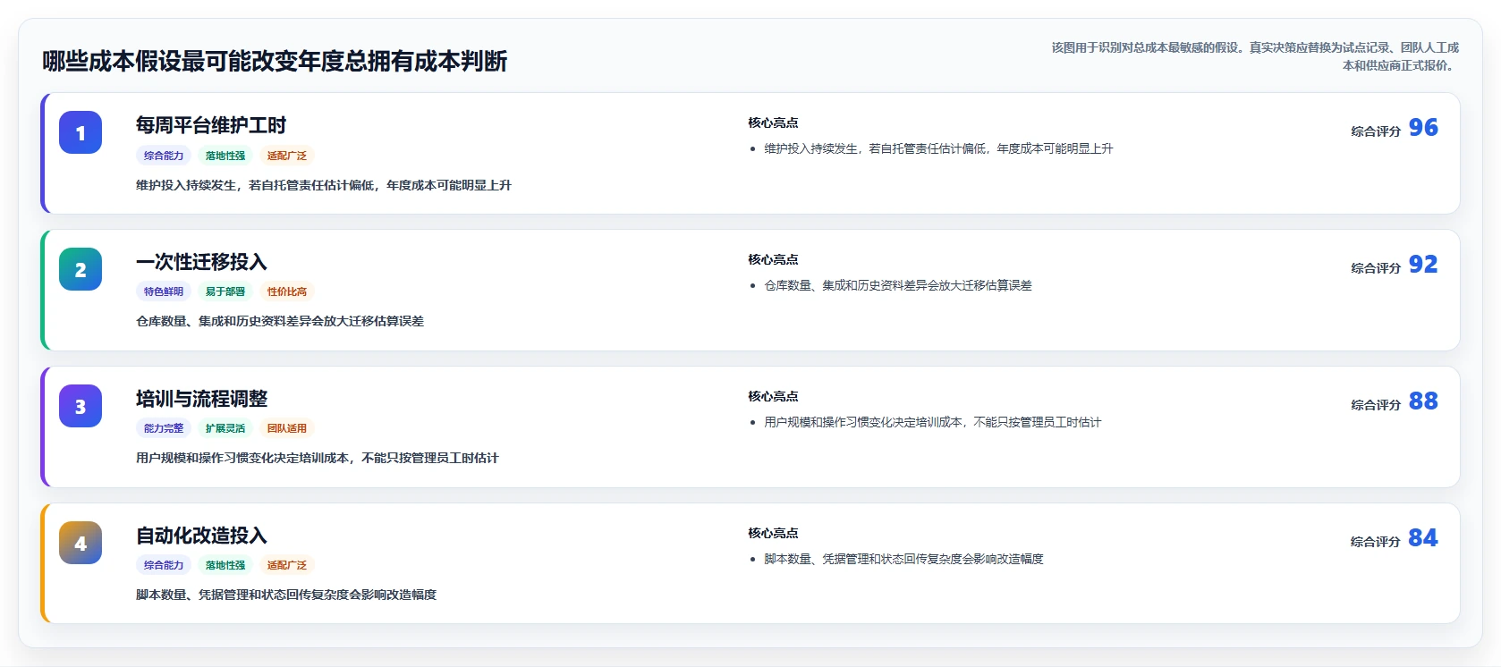Click the 扩展灵活 tag

(x=225, y=428)
